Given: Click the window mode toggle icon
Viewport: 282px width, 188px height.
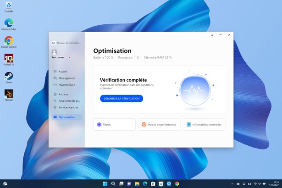Looking at the screenshot, I should [x=212, y=35].
